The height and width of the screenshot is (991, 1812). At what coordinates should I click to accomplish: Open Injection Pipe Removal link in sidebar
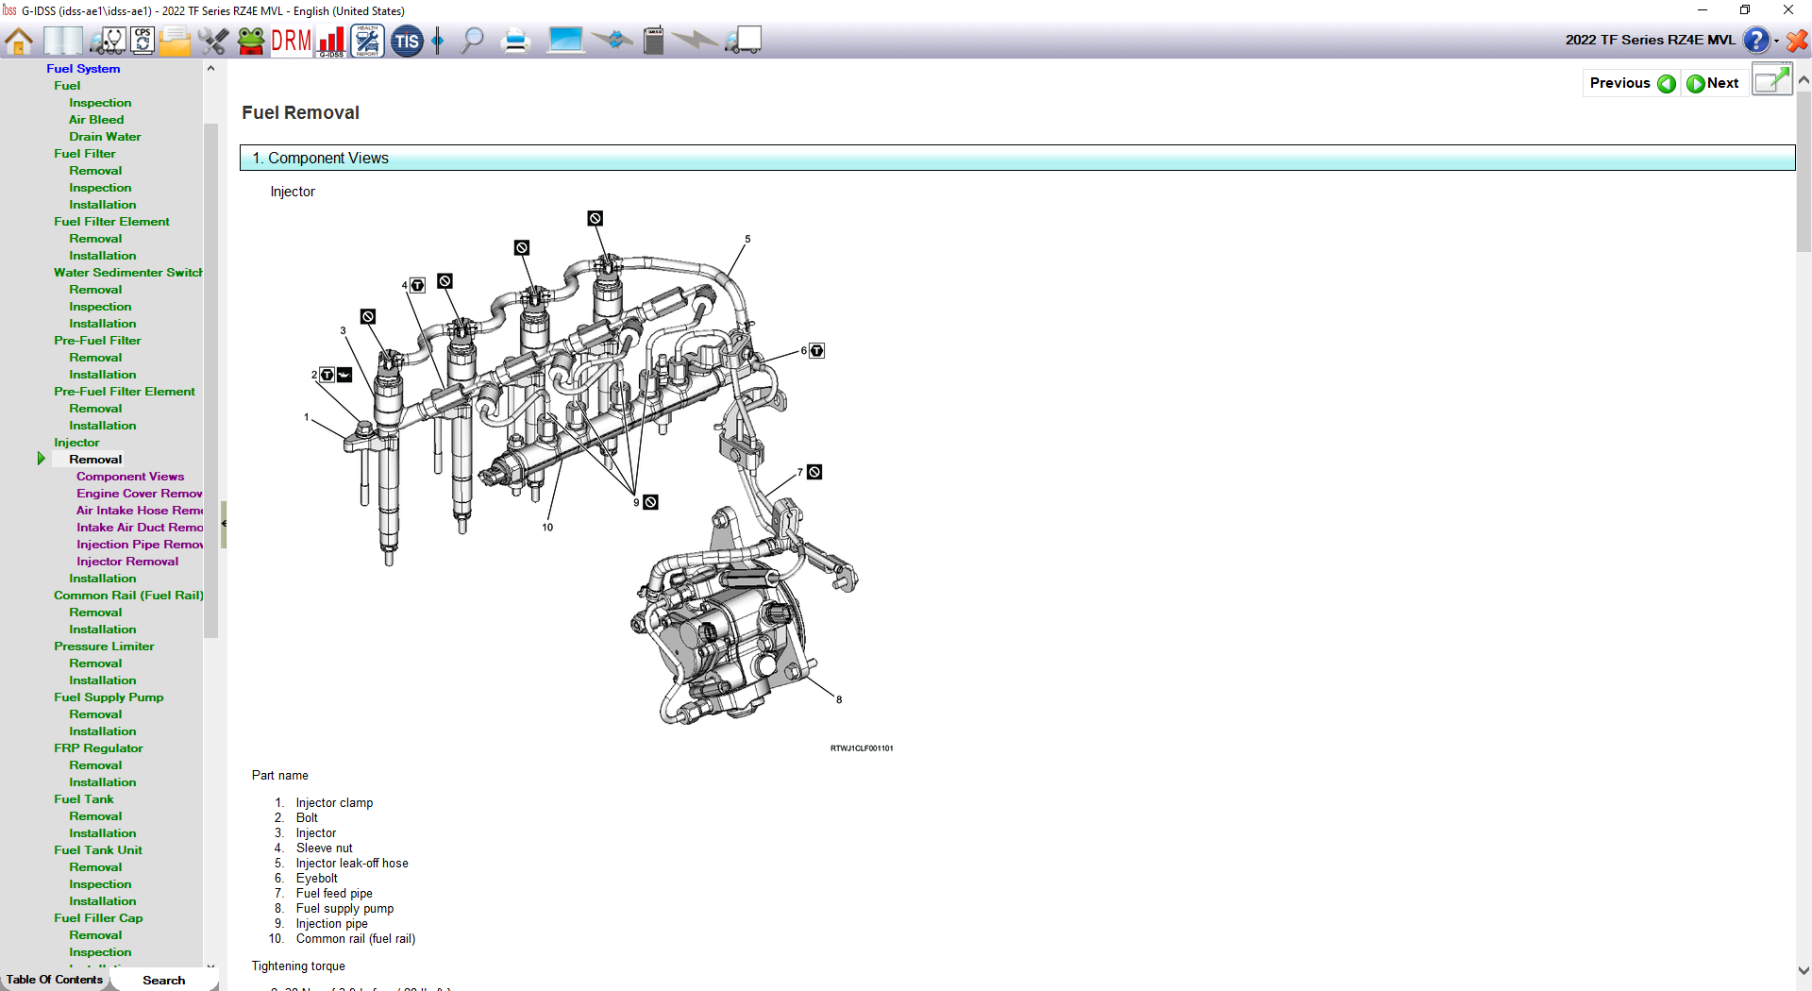pos(139,545)
